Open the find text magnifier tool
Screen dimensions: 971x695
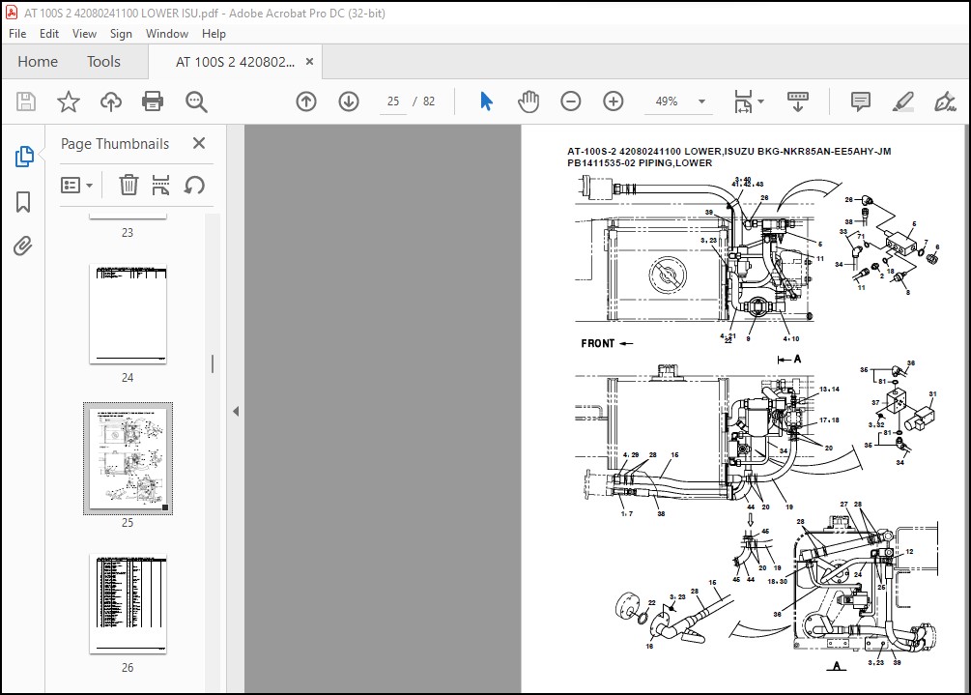196,101
